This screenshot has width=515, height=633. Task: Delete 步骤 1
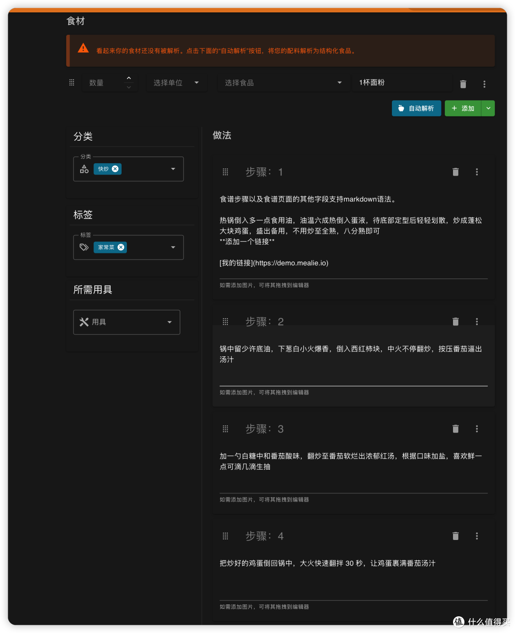tap(455, 172)
